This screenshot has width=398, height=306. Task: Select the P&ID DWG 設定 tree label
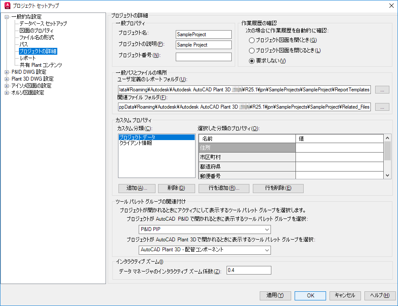click(29, 72)
